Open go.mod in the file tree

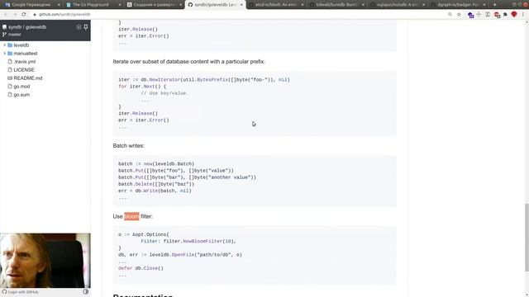21,86
